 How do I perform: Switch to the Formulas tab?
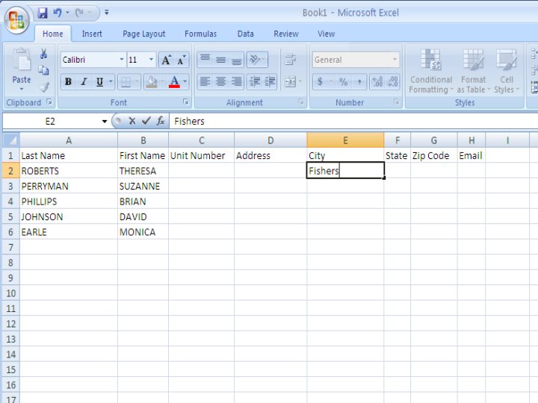pos(201,34)
